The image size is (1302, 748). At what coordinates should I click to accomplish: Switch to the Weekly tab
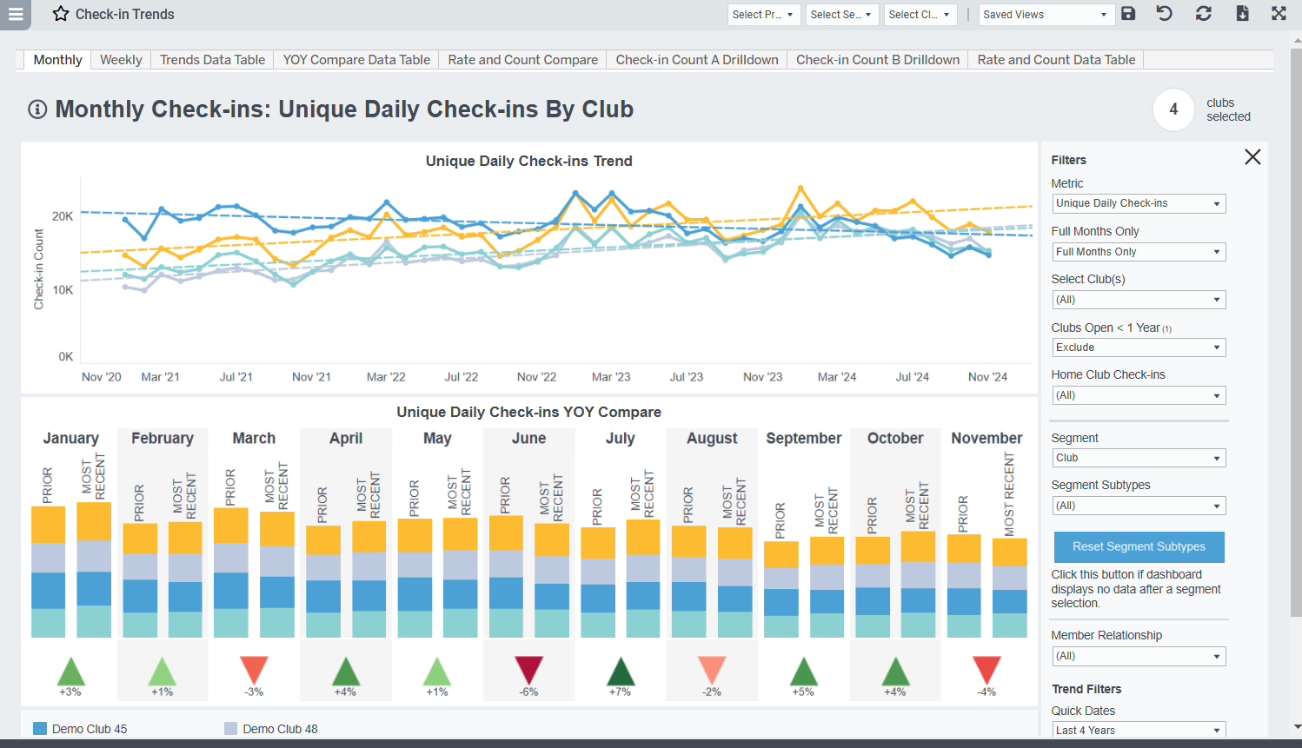pyautogui.click(x=121, y=60)
